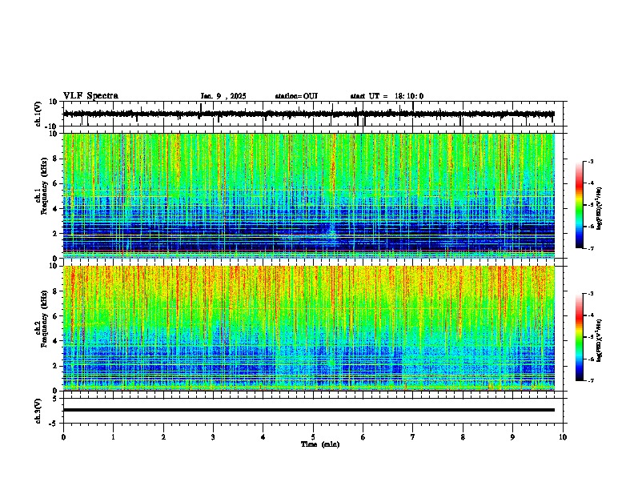Click time axis tick label "6"
This screenshot has width=634, height=490.
(363, 437)
